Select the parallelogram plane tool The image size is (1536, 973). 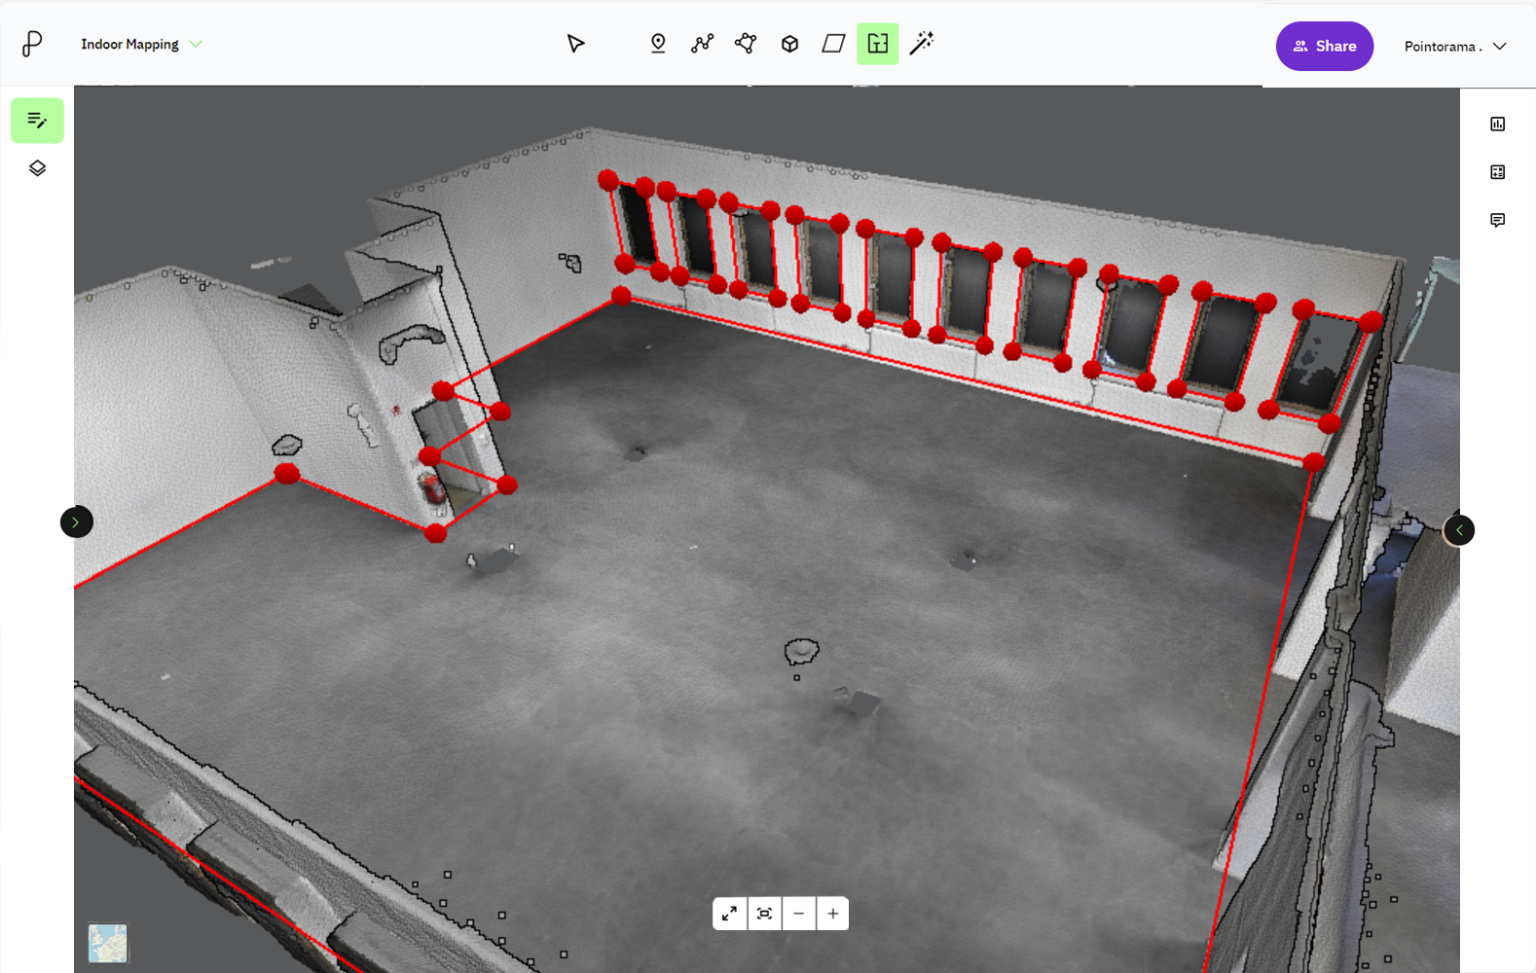pos(833,44)
